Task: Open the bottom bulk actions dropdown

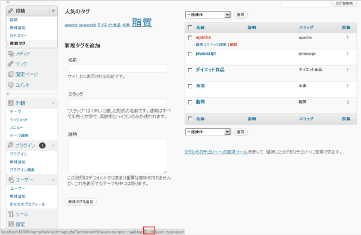Action: pos(208,132)
